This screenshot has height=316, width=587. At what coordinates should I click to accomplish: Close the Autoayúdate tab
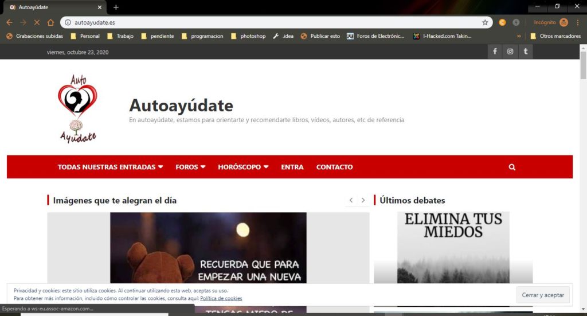point(100,7)
